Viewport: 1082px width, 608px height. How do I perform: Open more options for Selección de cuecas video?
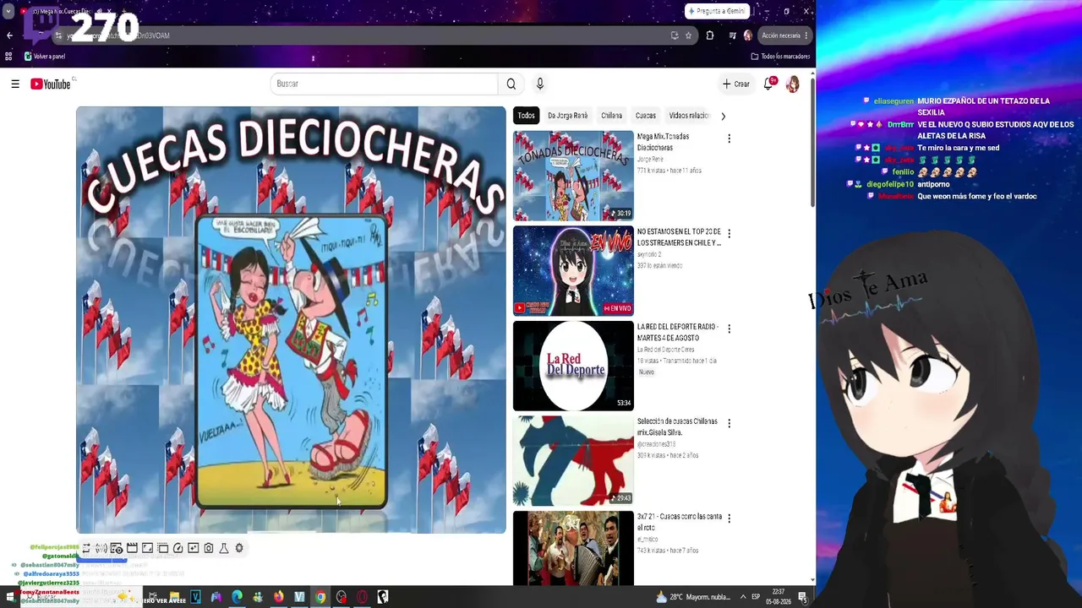coord(730,423)
